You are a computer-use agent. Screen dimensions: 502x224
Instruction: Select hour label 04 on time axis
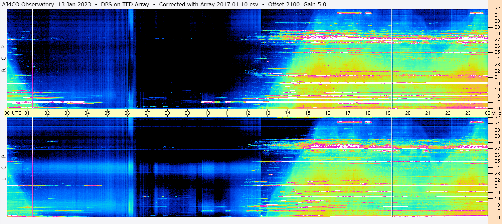point(87,113)
